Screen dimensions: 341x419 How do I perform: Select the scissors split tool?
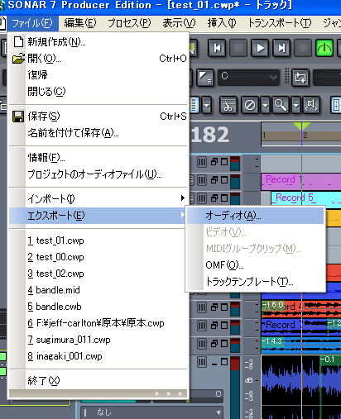228,105
